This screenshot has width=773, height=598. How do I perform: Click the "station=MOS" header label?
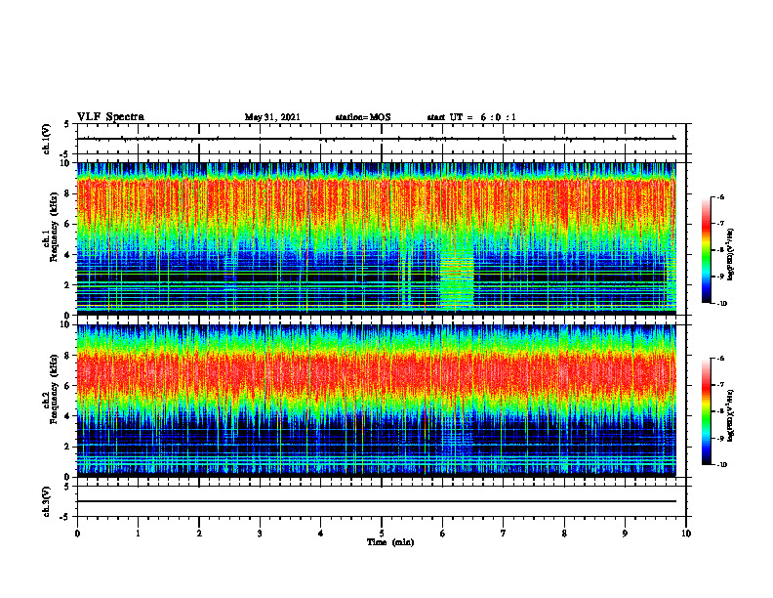coord(363,117)
